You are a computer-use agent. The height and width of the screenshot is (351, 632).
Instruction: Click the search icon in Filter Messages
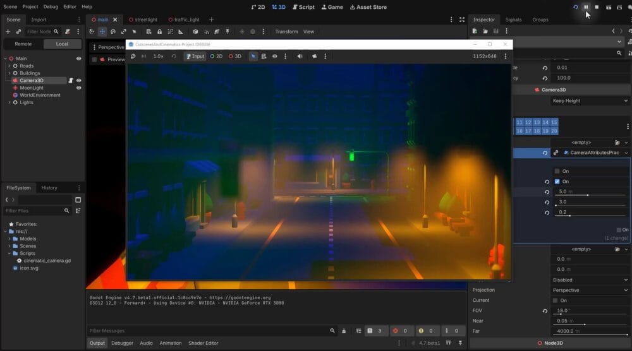click(x=332, y=331)
